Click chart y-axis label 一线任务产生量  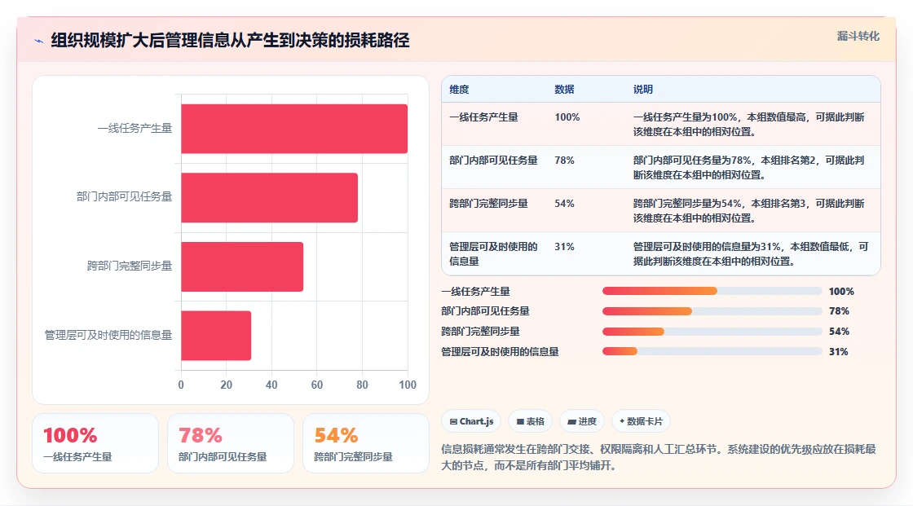[135, 128]
